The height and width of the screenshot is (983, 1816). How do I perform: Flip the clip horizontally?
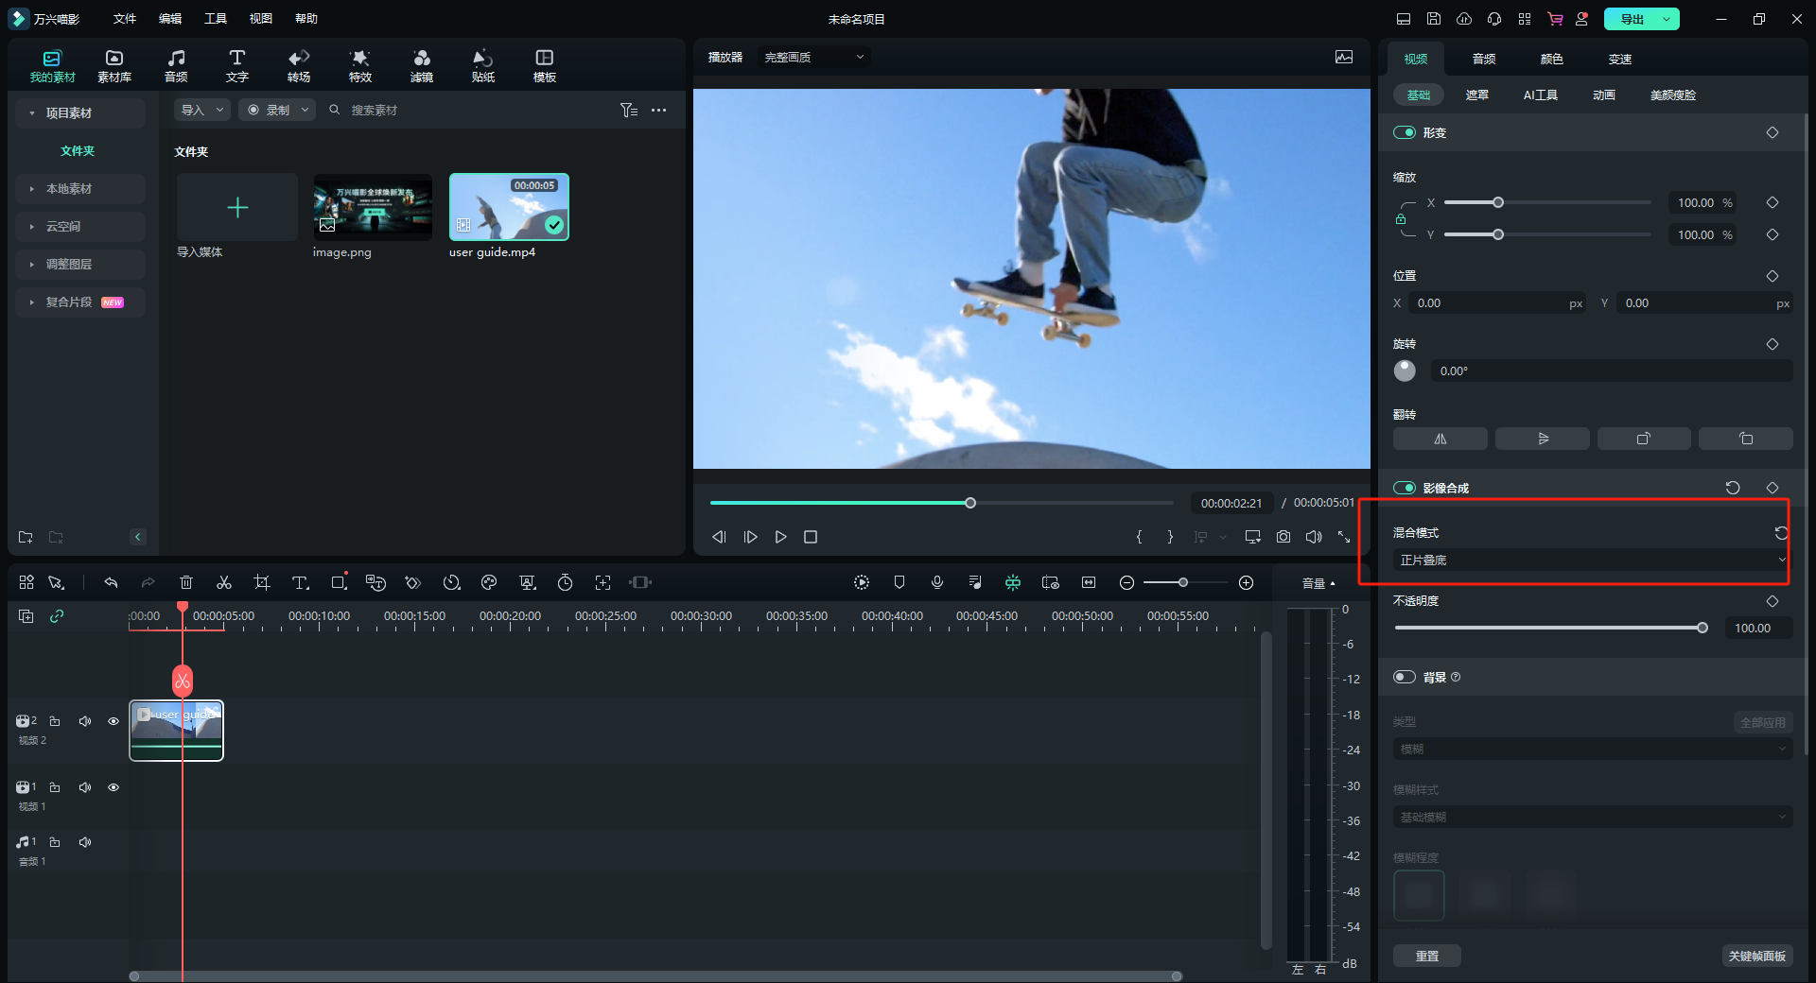point(1440,439)
